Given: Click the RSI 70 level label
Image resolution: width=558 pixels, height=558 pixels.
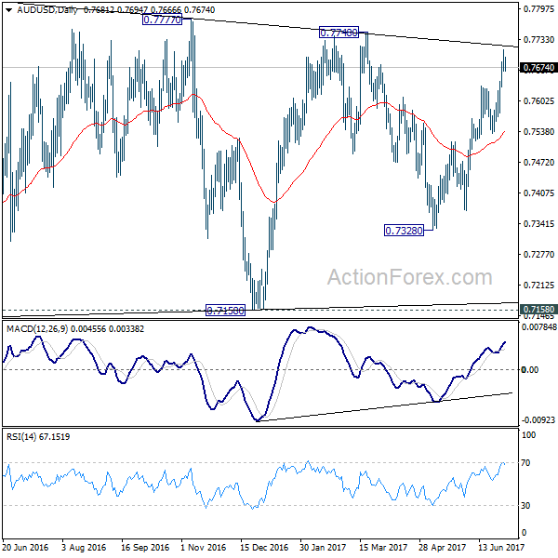Looking at the screenshot, I should click(x=525, y=463).
